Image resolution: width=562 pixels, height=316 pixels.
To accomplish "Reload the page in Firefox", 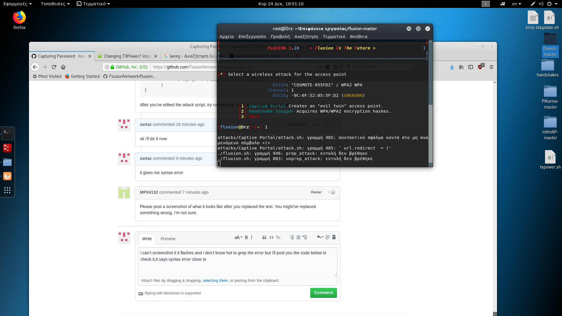I will [x=54, y=67].
